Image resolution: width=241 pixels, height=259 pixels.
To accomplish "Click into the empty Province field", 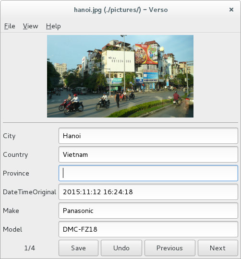I will tap(148, 173).
